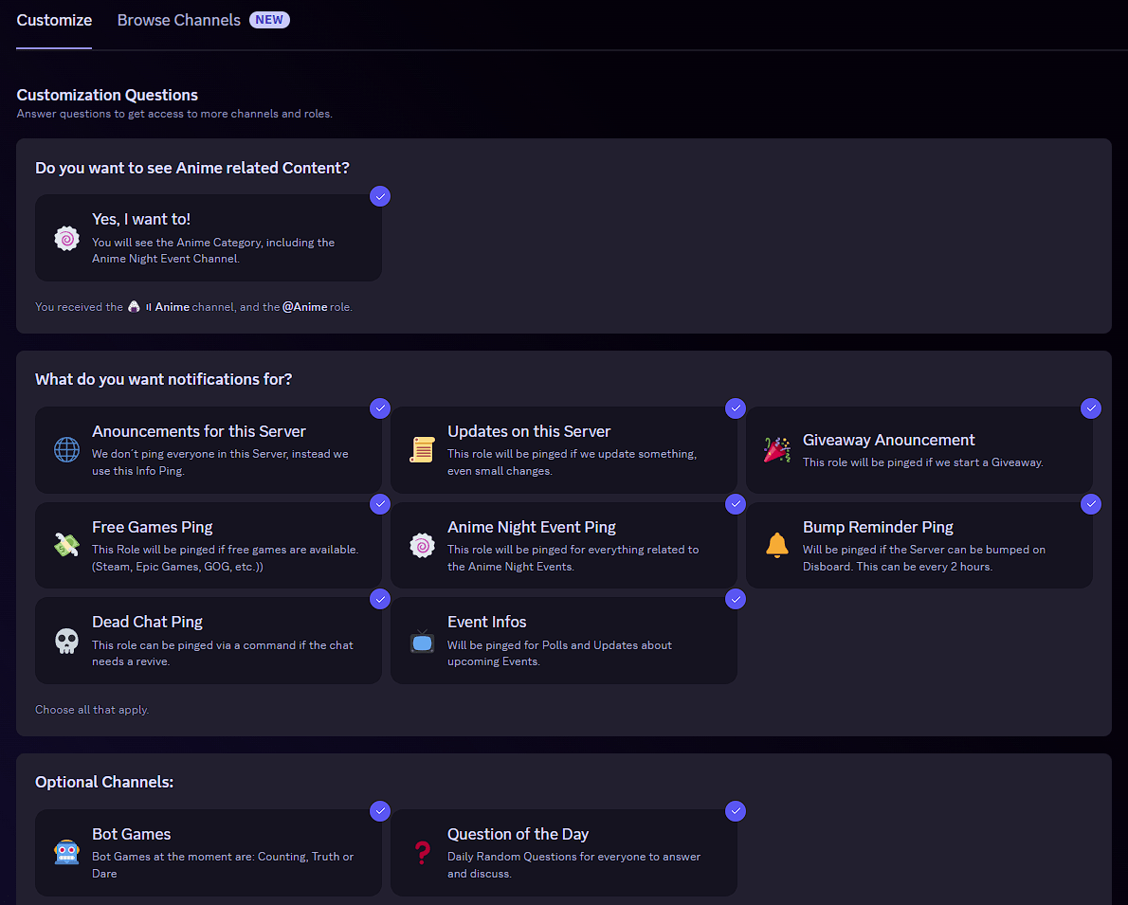Switch to the Browse Channels tab
The height and width of the screenshot is (905, 1128).
tap(178, 20)
